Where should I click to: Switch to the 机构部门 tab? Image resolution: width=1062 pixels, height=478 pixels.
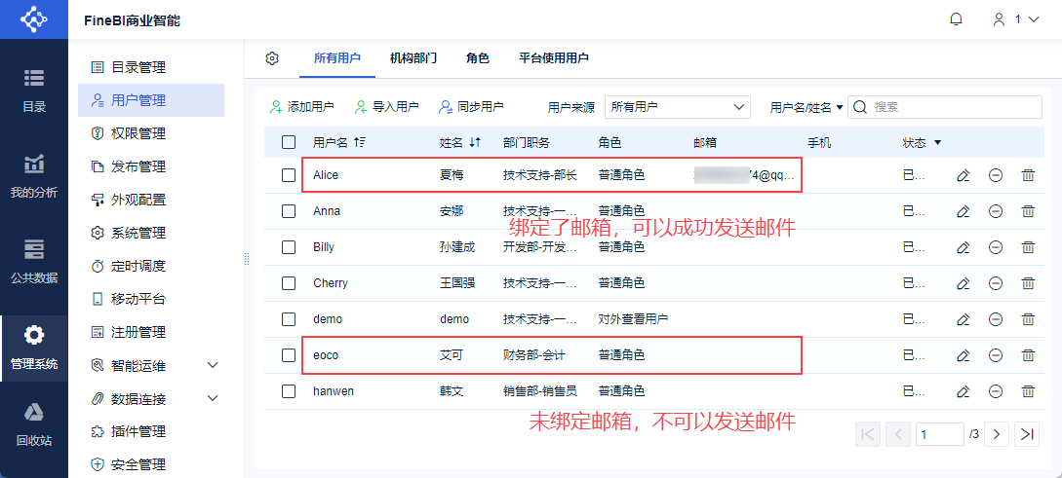(413, 58)
